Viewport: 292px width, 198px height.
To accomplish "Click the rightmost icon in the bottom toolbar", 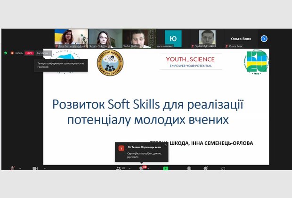I will pos(222,168).
